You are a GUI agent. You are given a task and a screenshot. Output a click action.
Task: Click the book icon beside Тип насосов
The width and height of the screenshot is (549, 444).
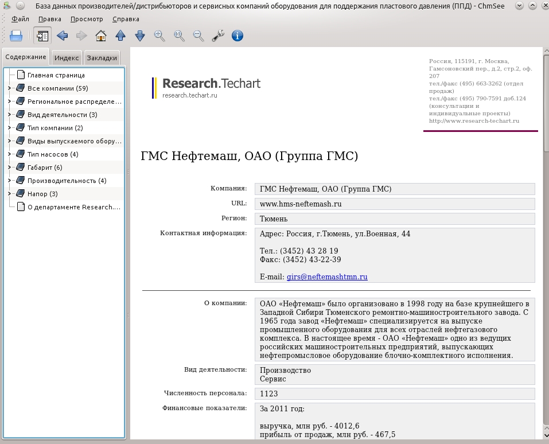[21, 154]
